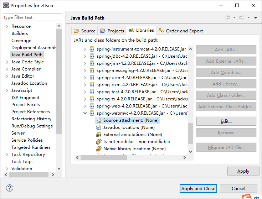Click the back navigation arrow icon

(x=227, y=17)
